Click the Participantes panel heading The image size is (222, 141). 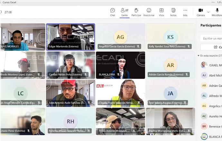click(211, 25)
